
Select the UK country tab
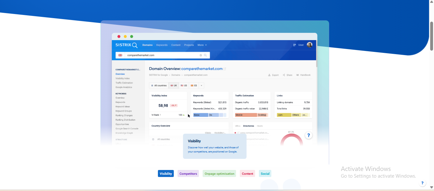pyautogui.click(x=174, y=85)
